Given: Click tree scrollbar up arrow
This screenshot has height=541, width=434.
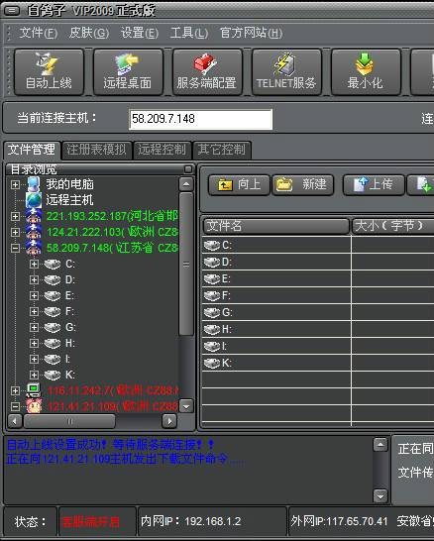Looking at the screenshot, I should pyautogui.click(x=186, y=184).
